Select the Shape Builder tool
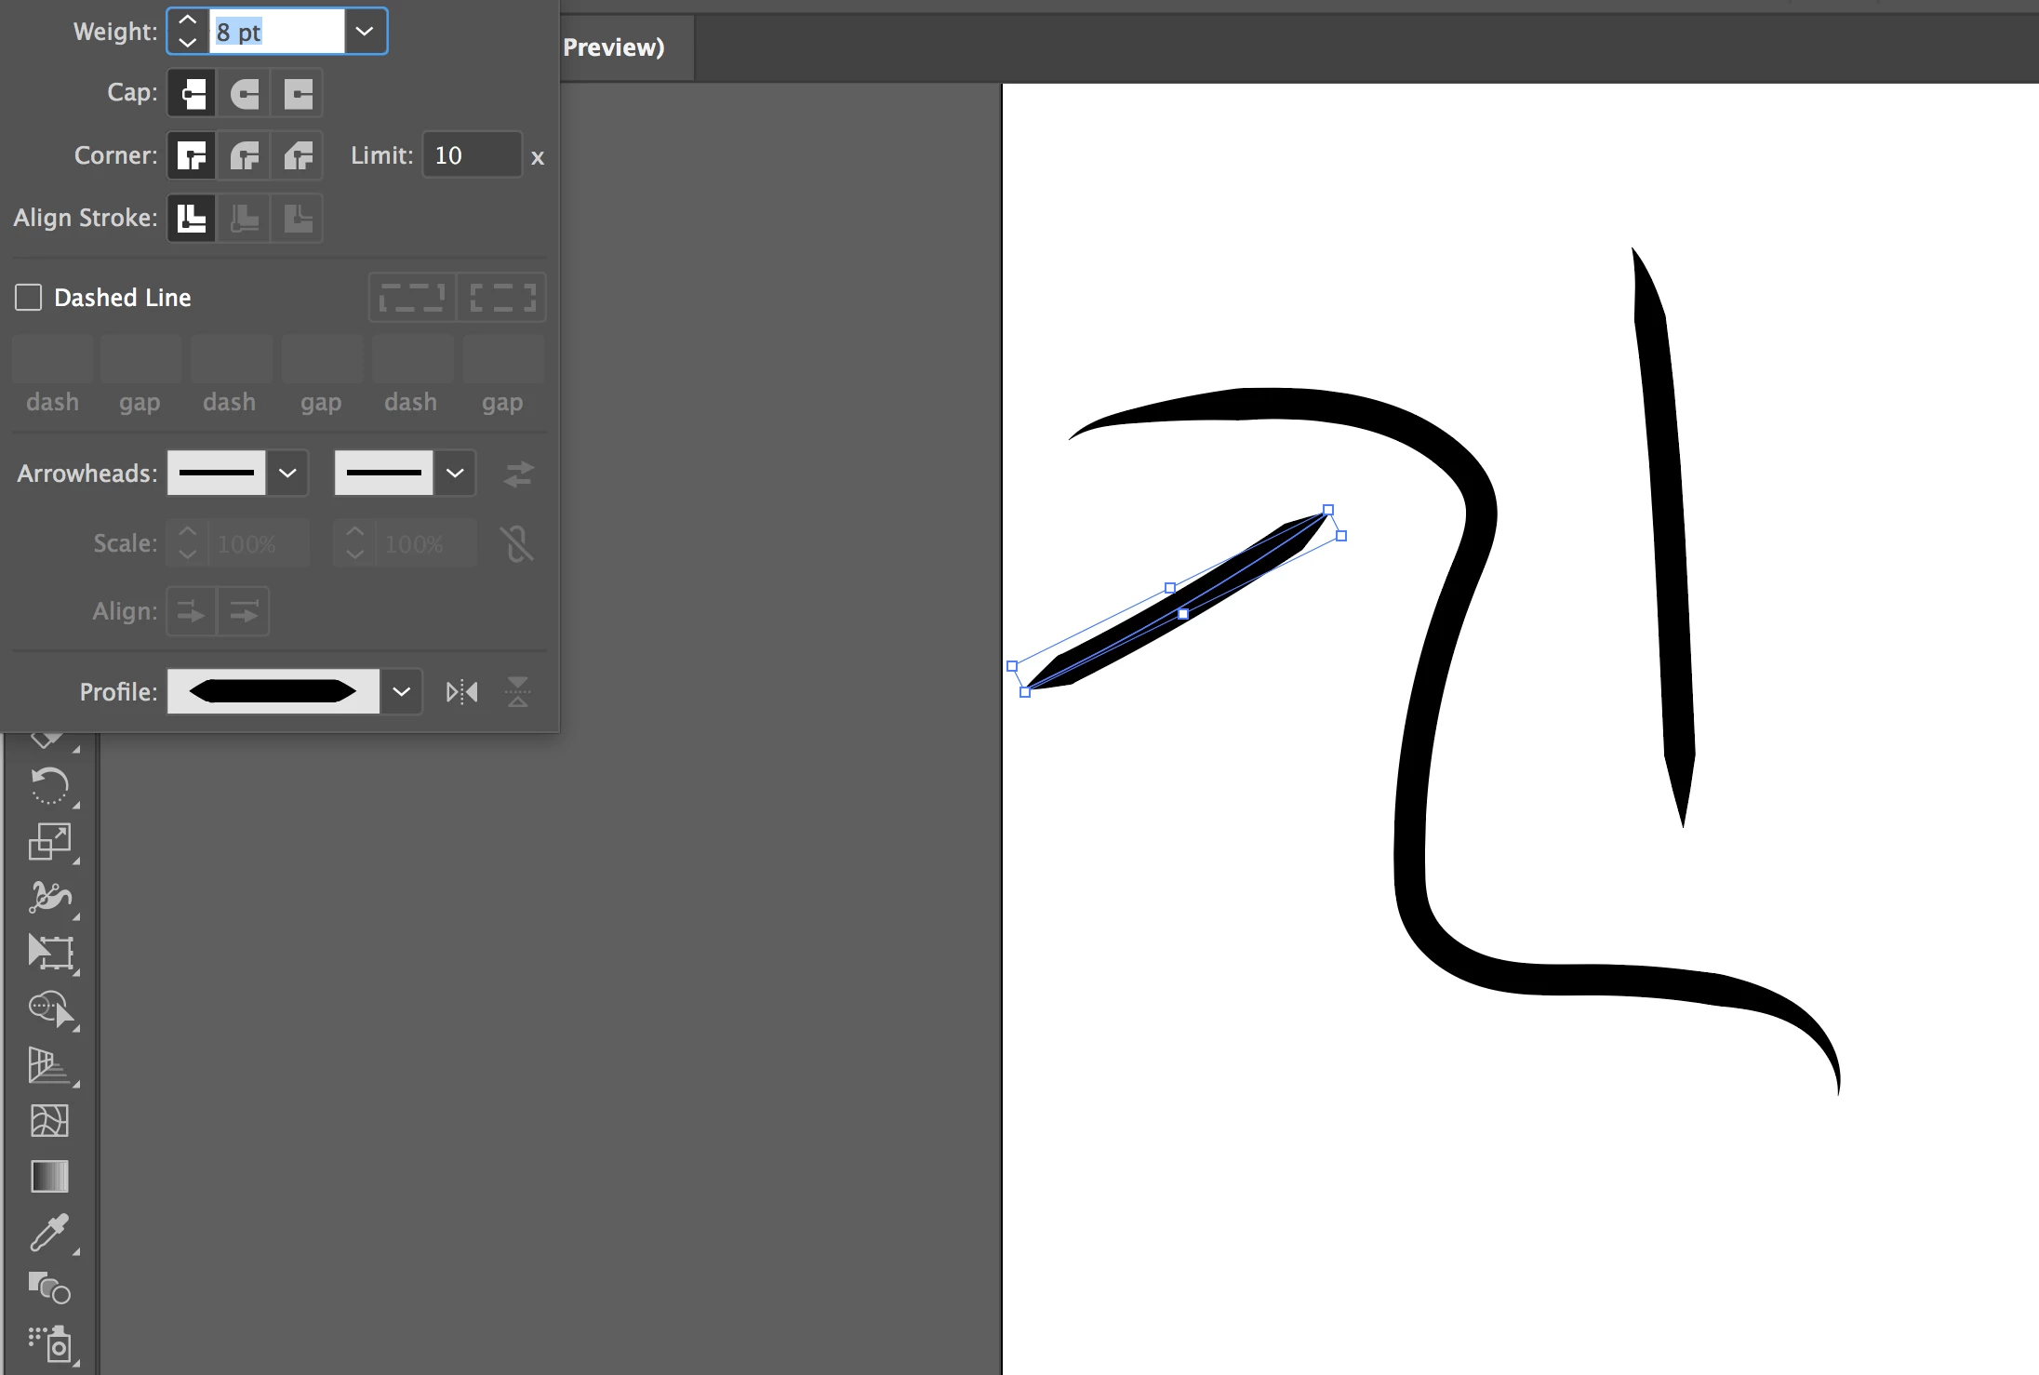The width and height of the screenshot is (2039, 1375). pyautogui.click(x=49, y=1008)
